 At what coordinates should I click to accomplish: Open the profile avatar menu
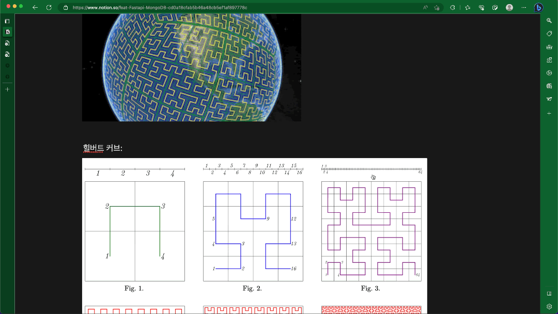509,7
